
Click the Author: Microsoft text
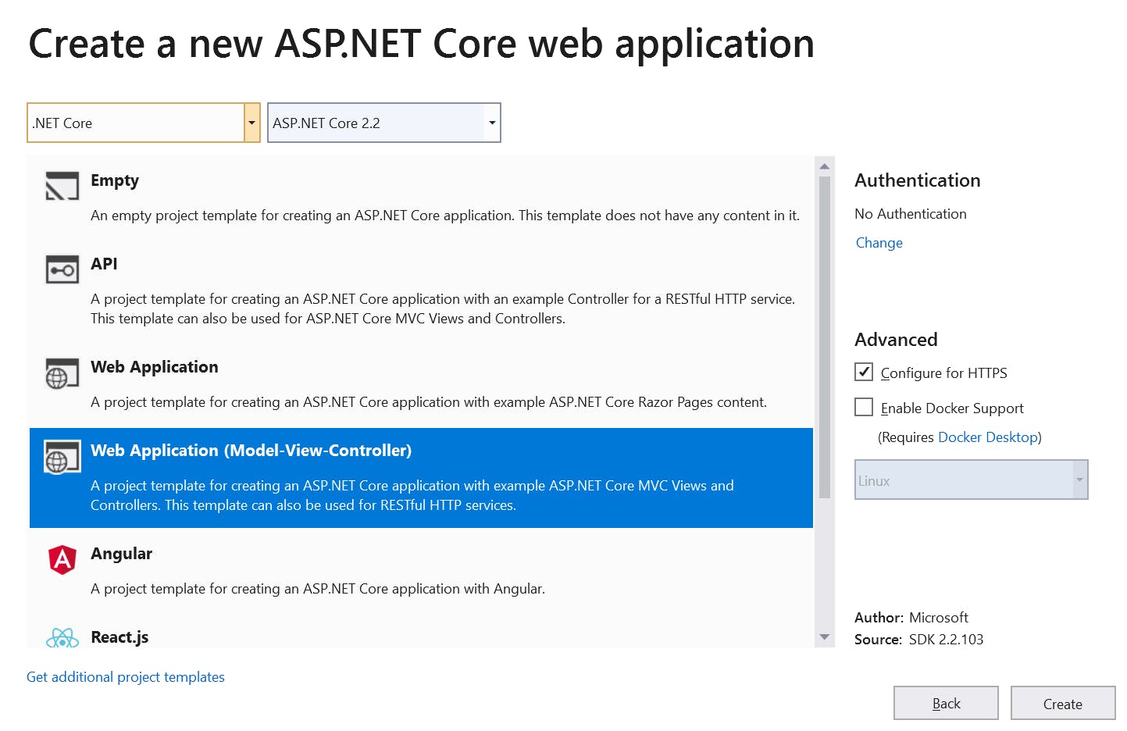click(x=911, y=618)
